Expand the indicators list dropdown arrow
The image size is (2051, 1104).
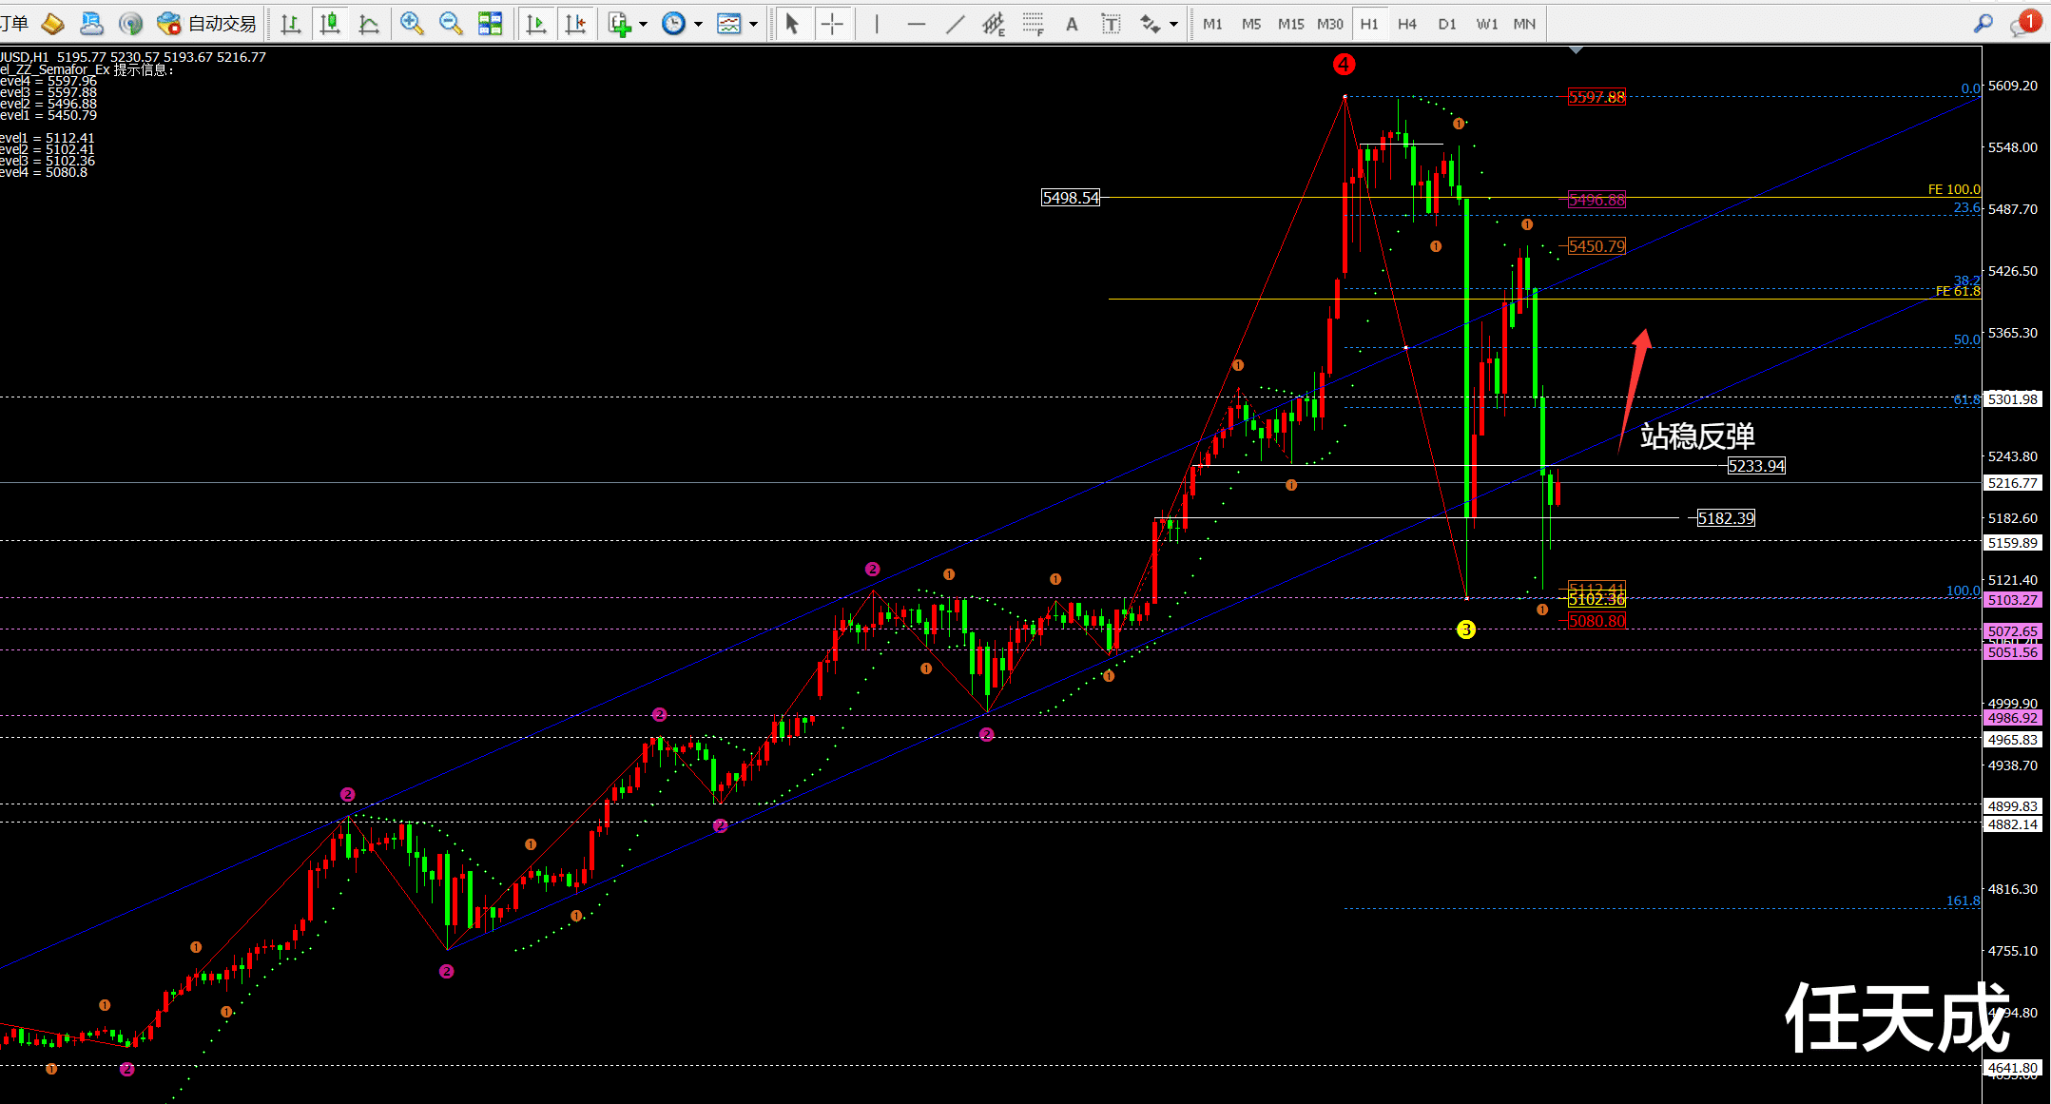[x=644, y=25]
